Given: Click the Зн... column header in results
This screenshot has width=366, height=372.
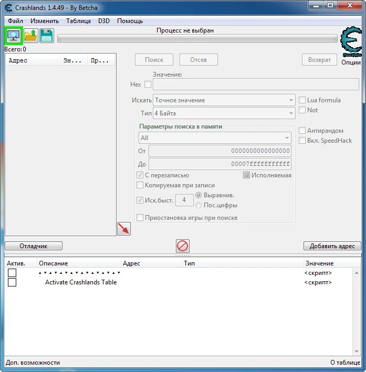Looking at the screenshot, I should tap(74, 60).
